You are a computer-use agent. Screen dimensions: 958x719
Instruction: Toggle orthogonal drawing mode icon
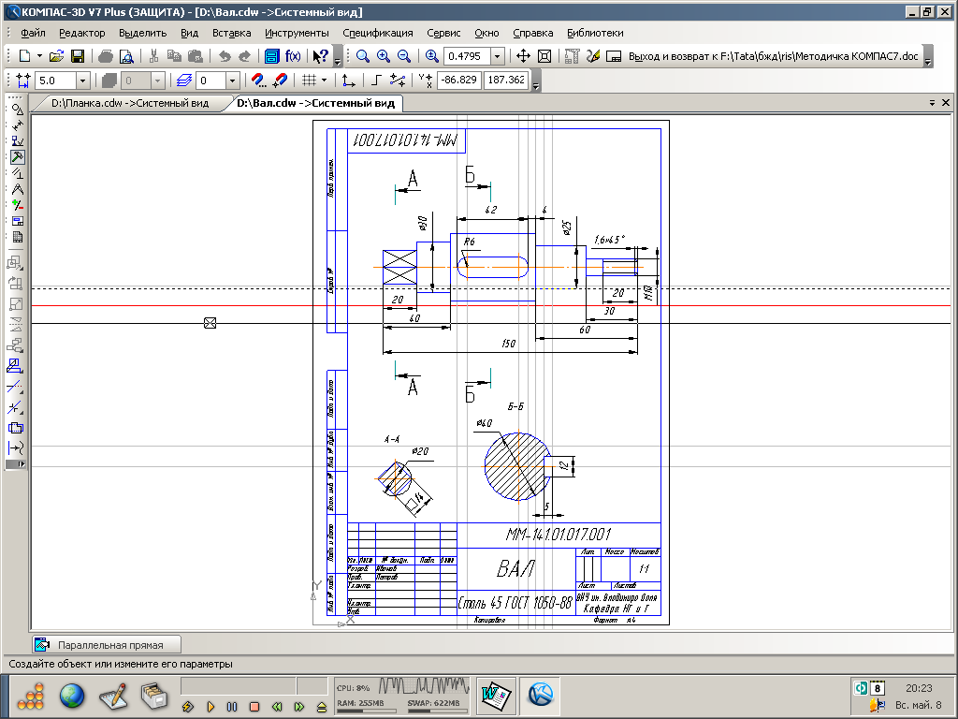pyautogui.click(x=376, y=81)
